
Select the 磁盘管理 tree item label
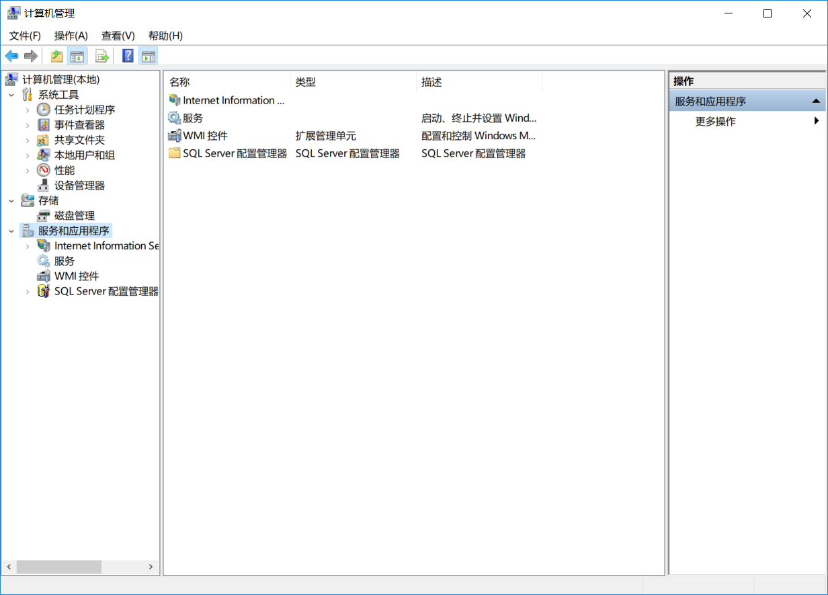click(x=75, y=216)
